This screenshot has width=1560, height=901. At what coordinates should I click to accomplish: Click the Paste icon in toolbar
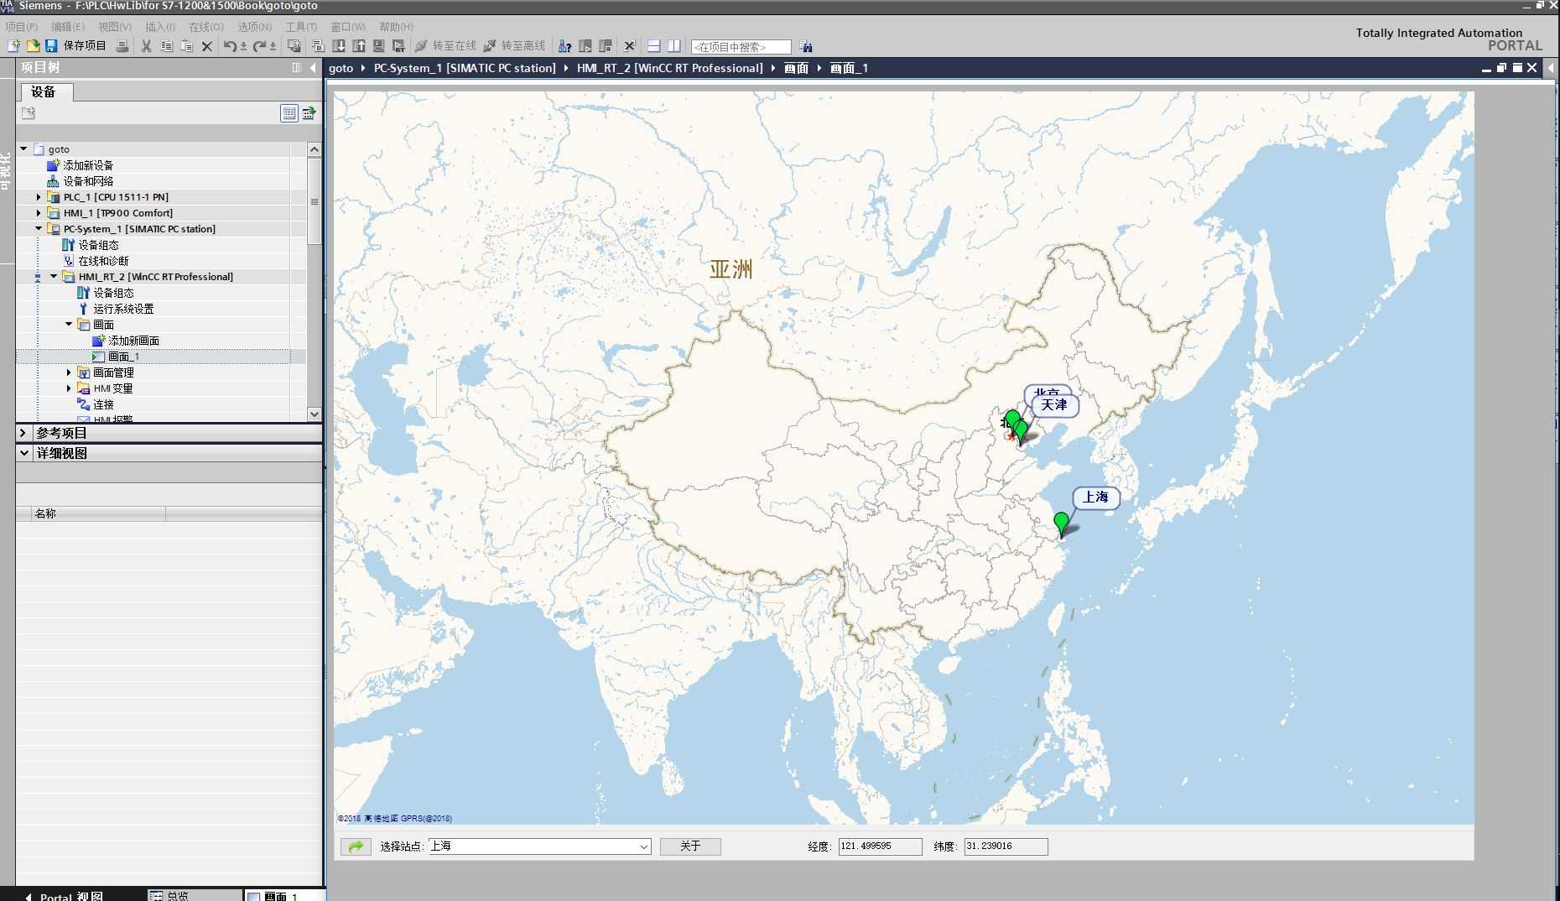[187, 46]
